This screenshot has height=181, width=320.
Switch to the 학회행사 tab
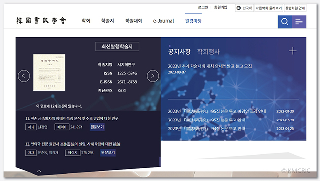point(208,51)
